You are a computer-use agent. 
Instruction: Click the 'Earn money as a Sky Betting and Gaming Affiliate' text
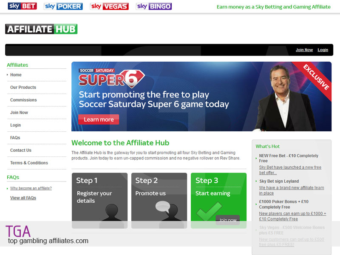274,7
